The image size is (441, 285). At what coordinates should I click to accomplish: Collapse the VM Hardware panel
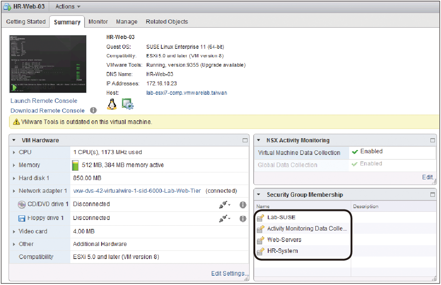pos(14,140)
